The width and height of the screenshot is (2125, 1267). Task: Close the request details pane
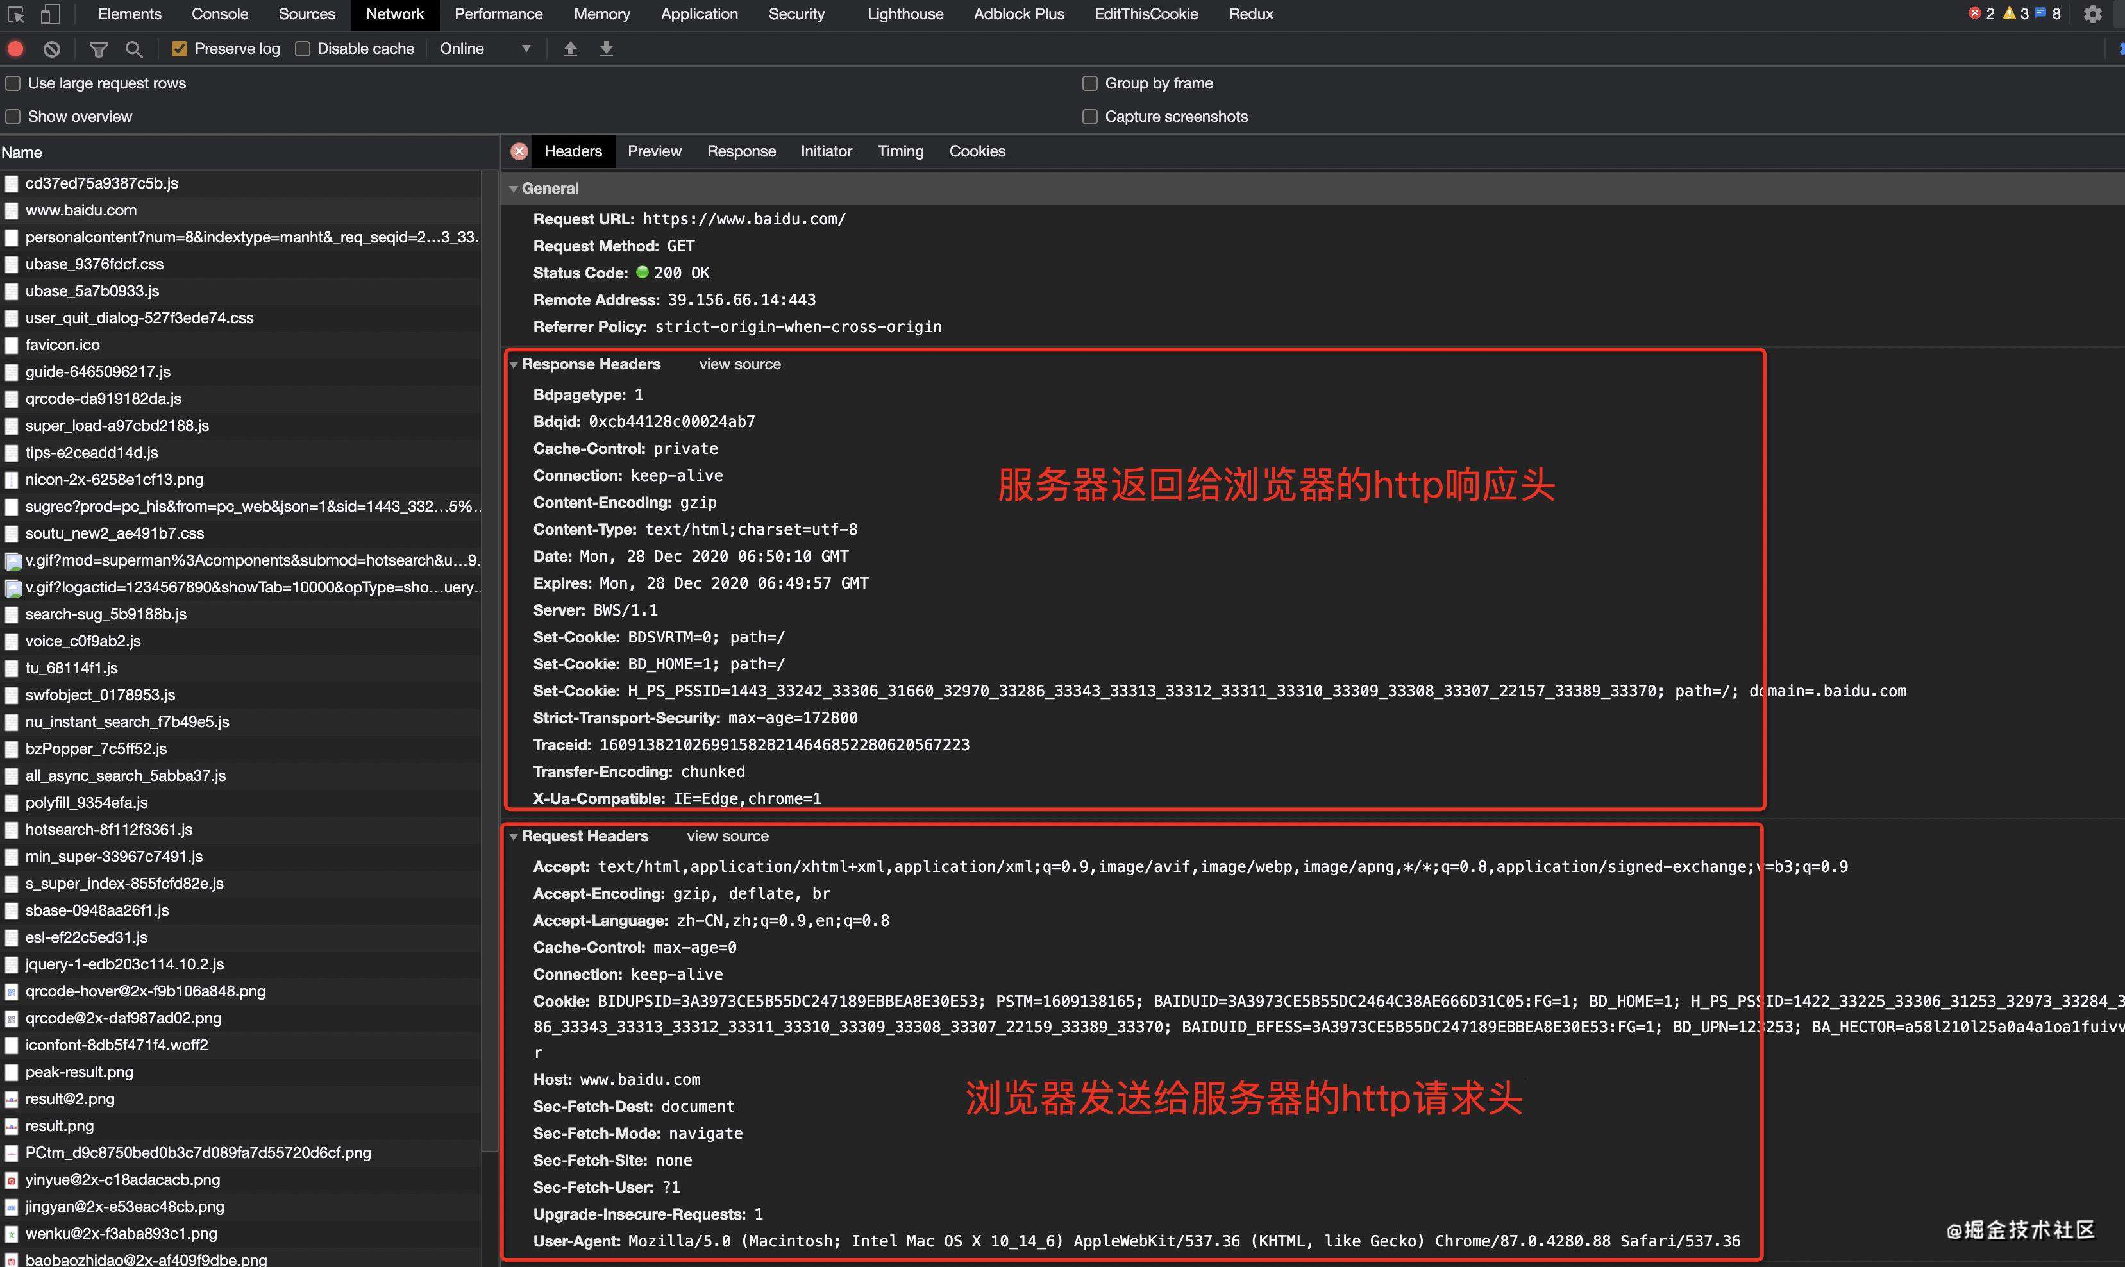pos(519,151)
